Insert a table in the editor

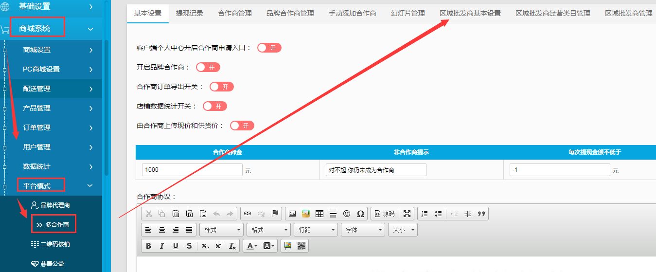319,214
